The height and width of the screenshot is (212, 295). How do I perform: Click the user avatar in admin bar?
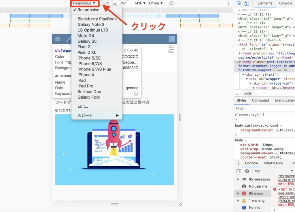click(x=172, y=39)
